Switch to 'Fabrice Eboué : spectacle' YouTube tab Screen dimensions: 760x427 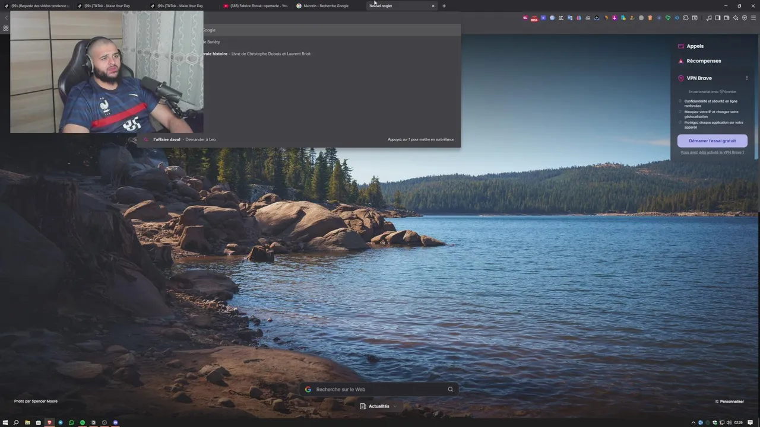256,6
